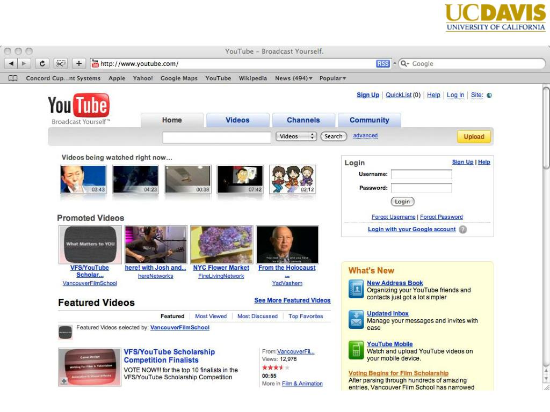Click the Username input field

pos(421,174)
